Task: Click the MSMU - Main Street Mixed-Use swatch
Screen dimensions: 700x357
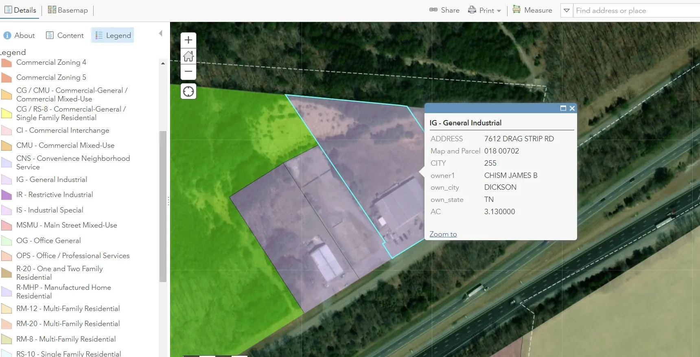Action: [x=7, y=225]
